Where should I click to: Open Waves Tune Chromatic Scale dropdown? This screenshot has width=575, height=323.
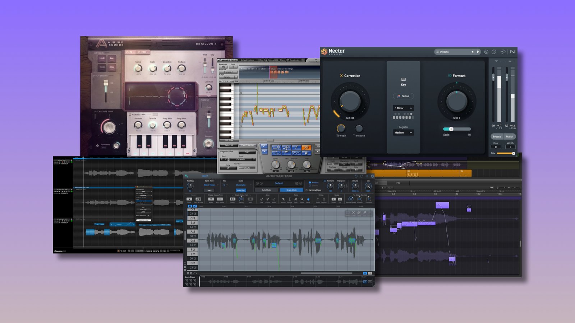[x=243, y=159]
